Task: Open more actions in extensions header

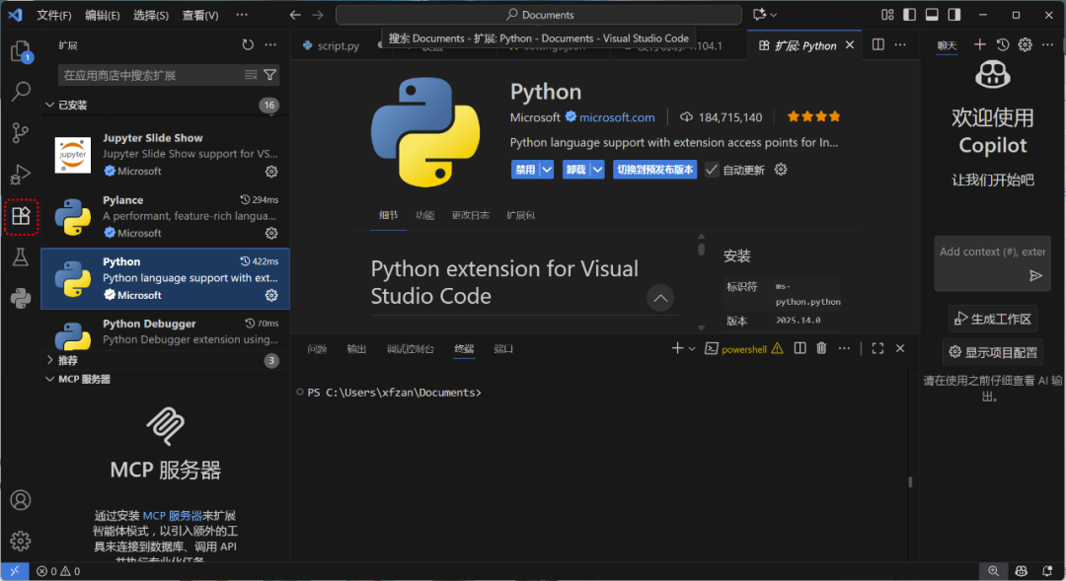Action: (270, 44)
